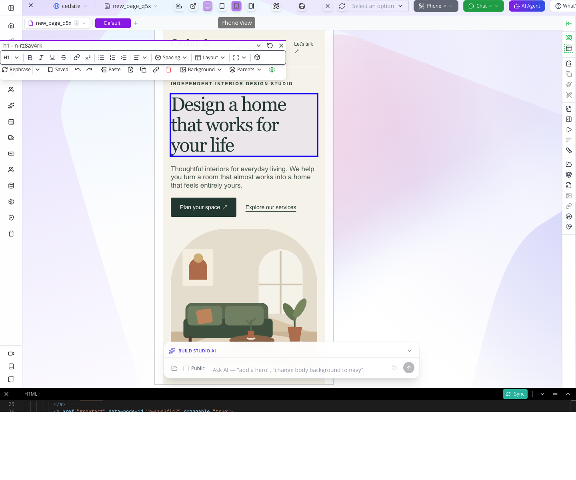Open the database icon in the left sidebar
This screenshot has height=480, width=576.
click(x=11, y=186)
